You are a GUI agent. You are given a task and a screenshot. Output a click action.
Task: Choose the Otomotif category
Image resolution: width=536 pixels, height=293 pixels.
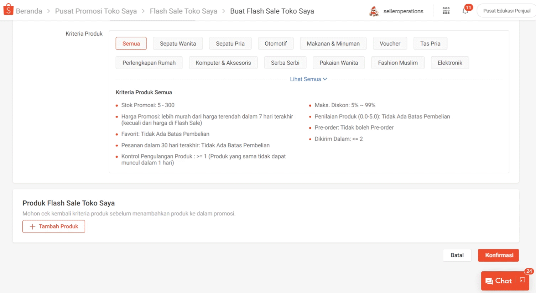[275, 43]
